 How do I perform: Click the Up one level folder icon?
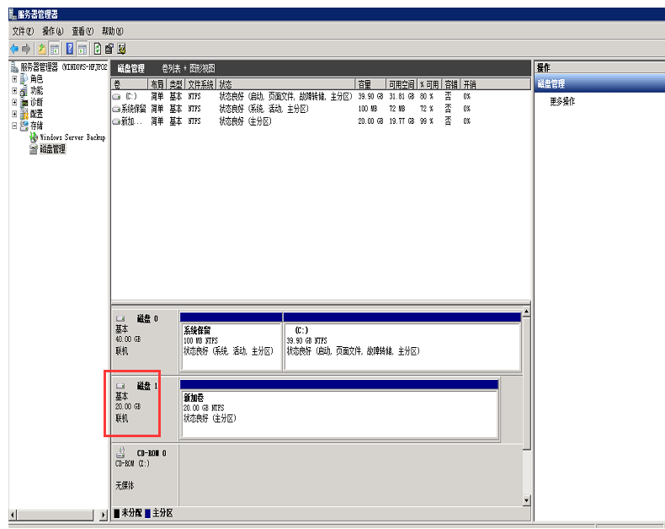[41, 49]
